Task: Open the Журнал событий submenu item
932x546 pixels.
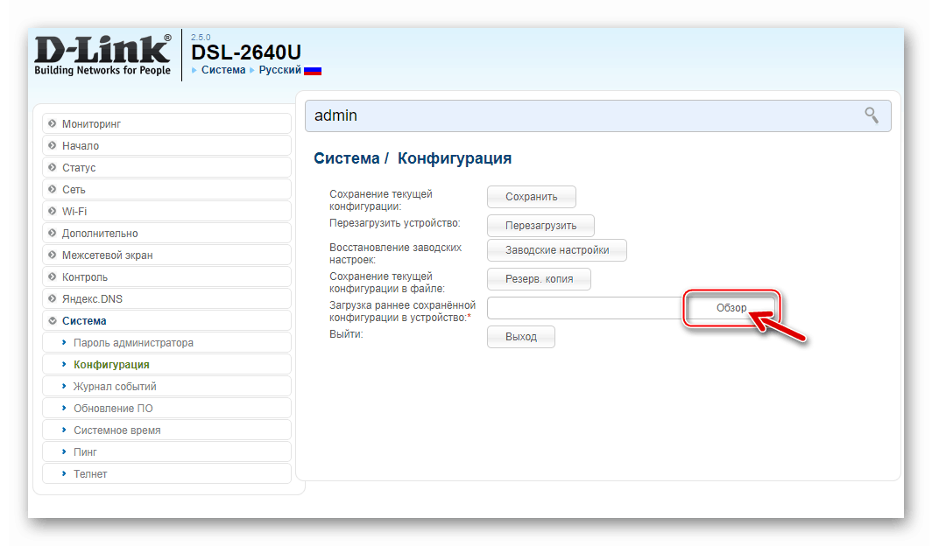Action: pos(166,387)
